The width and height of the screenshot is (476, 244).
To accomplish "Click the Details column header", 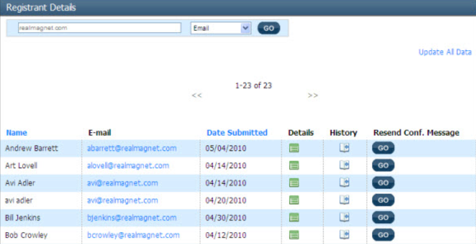I will (301, 133).
